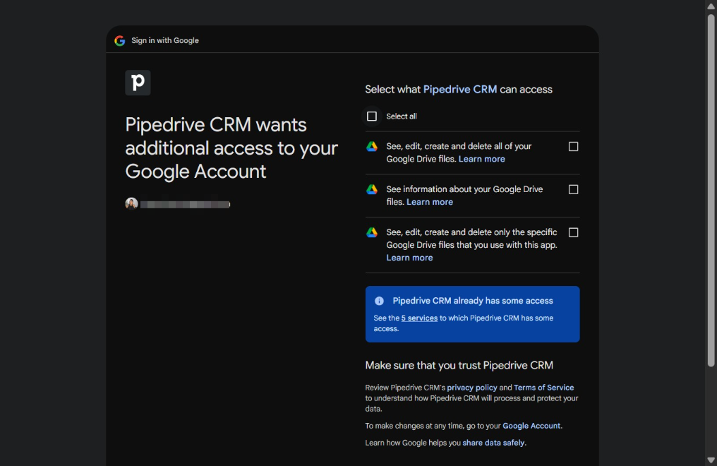Click the blurred account email text
717x466 pixels.
pyautogui.click(x=185, y=205)
